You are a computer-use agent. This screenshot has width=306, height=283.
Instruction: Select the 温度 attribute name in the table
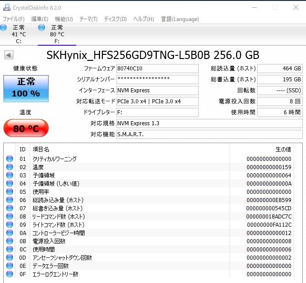pyautogui.click(x=38, y=167)
